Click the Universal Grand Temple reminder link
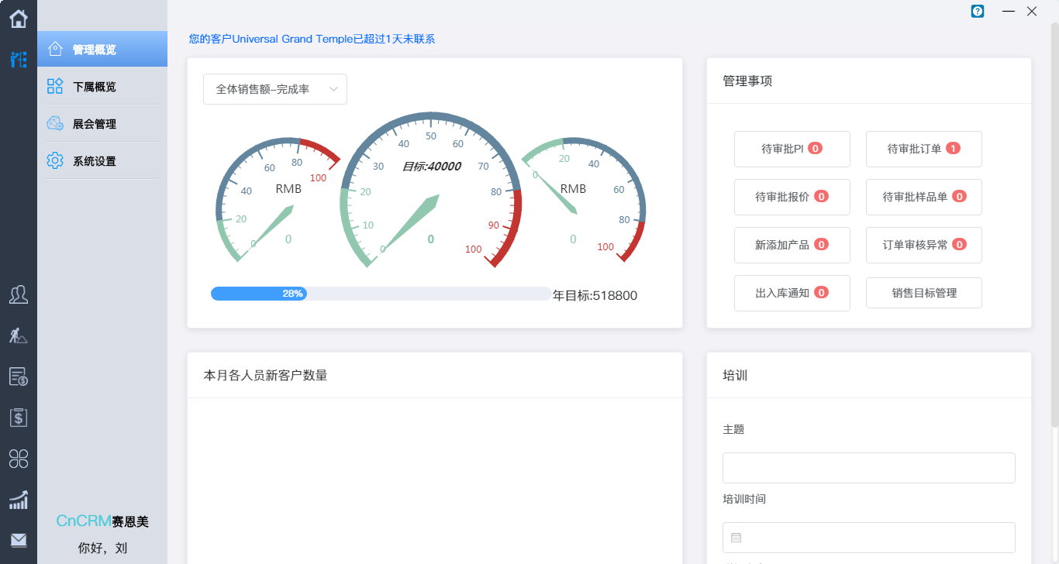The height and width of the screenshot is (564, 1059). [x=312, y=39]
